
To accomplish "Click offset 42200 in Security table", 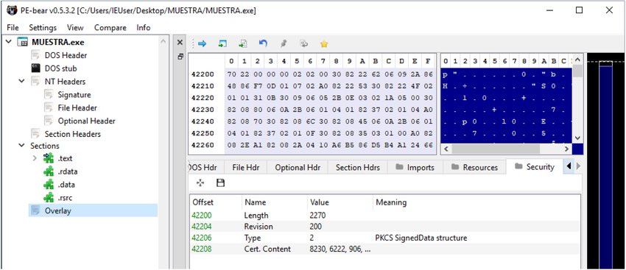I will tap(202, 216).
